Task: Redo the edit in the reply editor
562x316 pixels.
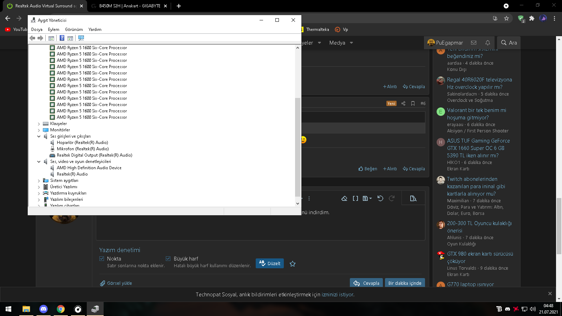Action: pyautogui.click(x=392, y=198)
